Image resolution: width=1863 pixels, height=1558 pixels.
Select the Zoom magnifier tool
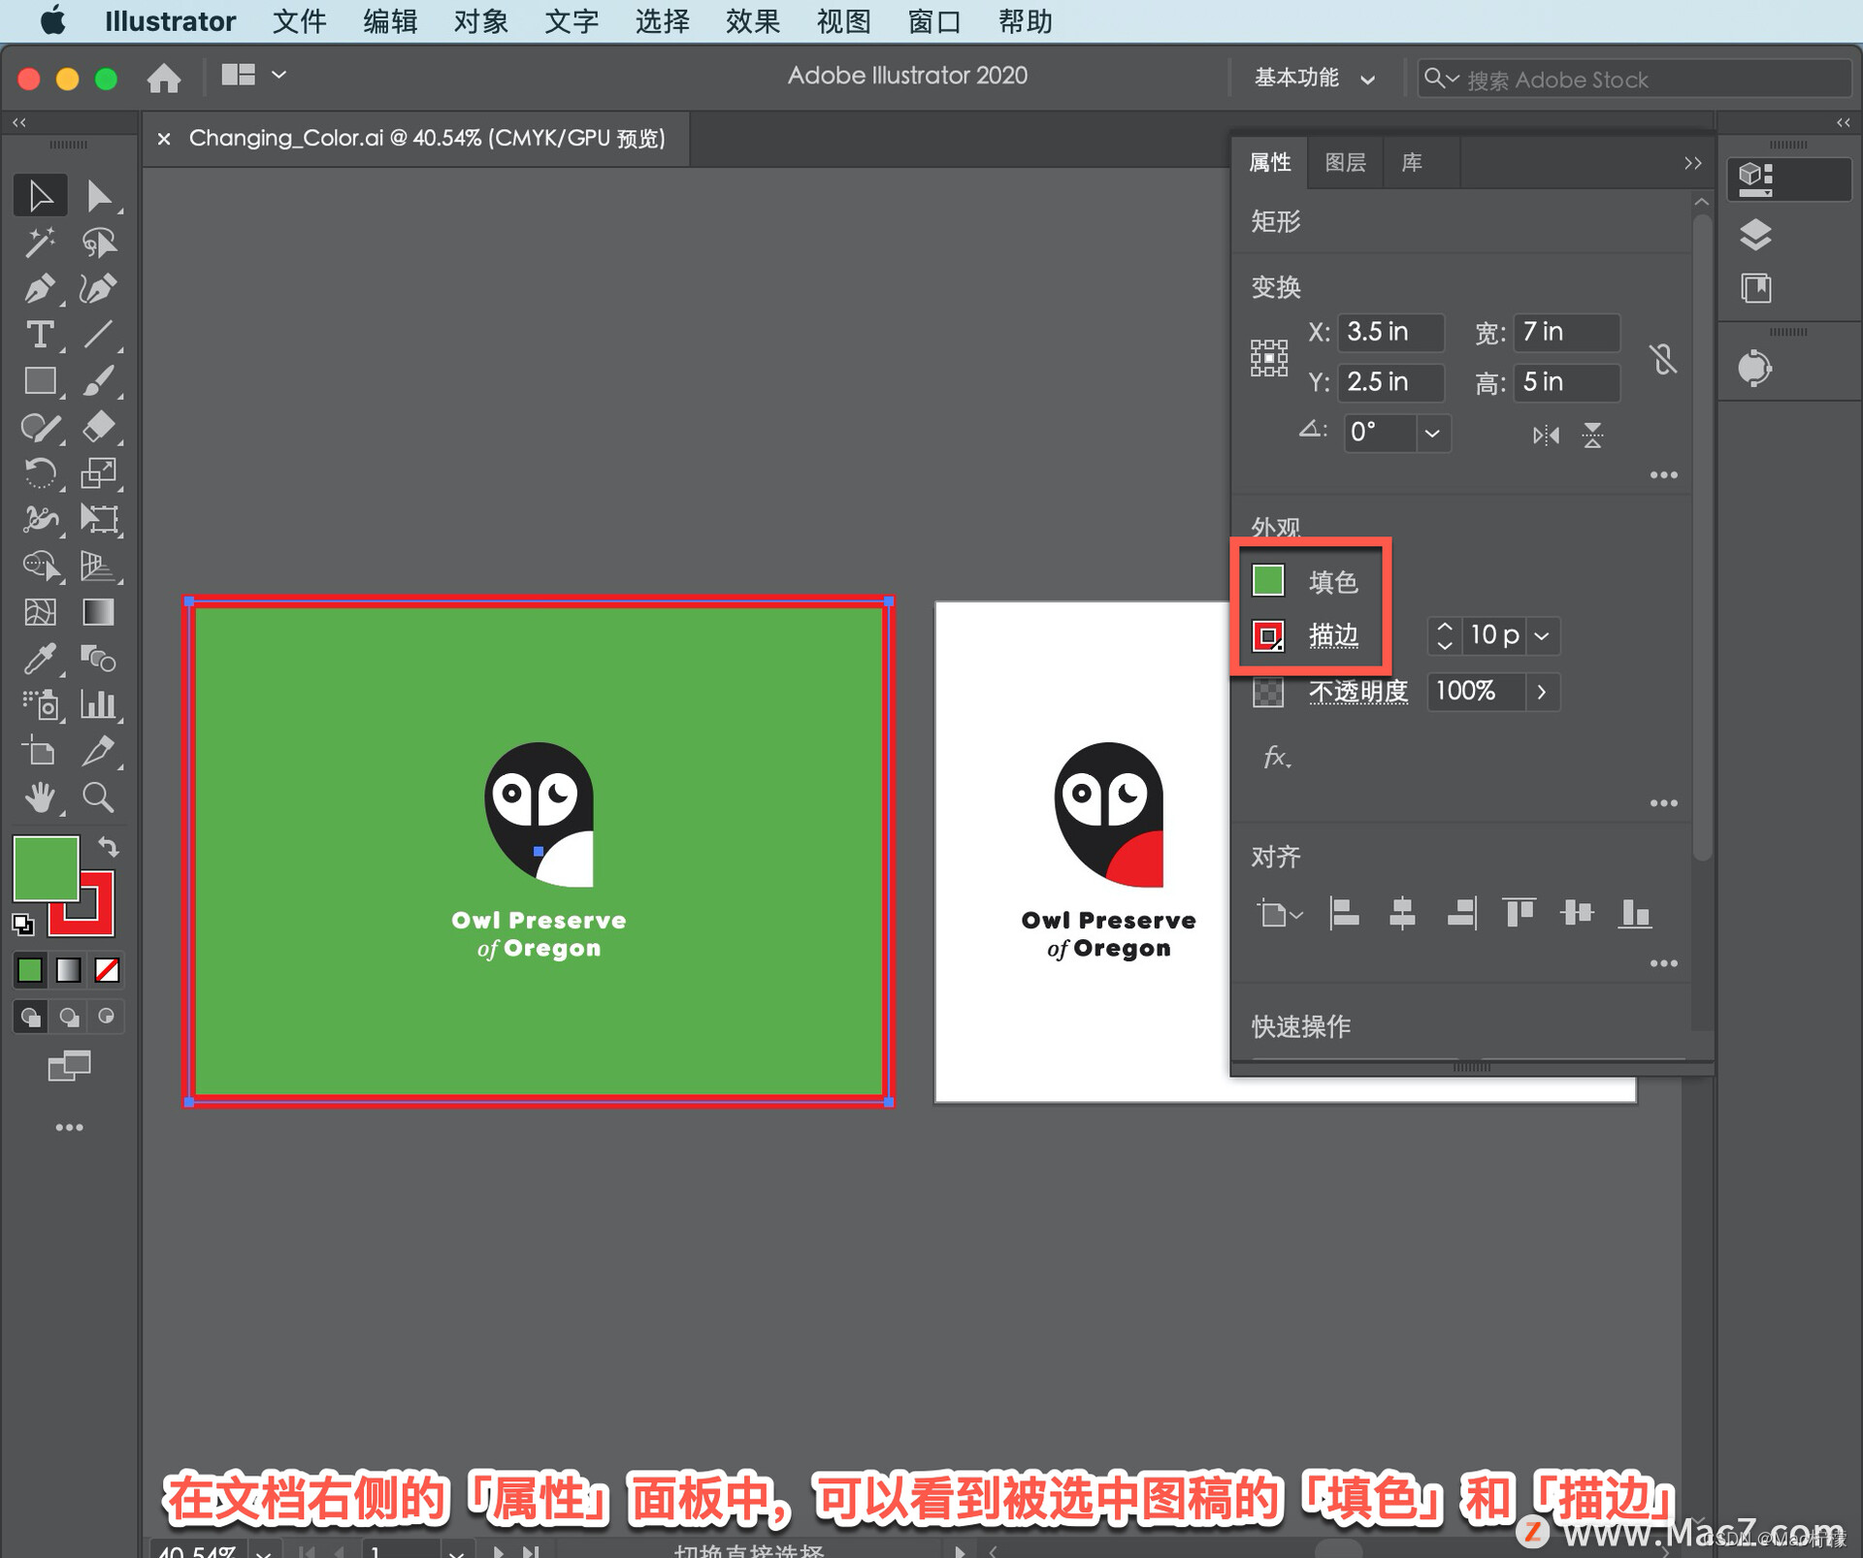point(97,797)
